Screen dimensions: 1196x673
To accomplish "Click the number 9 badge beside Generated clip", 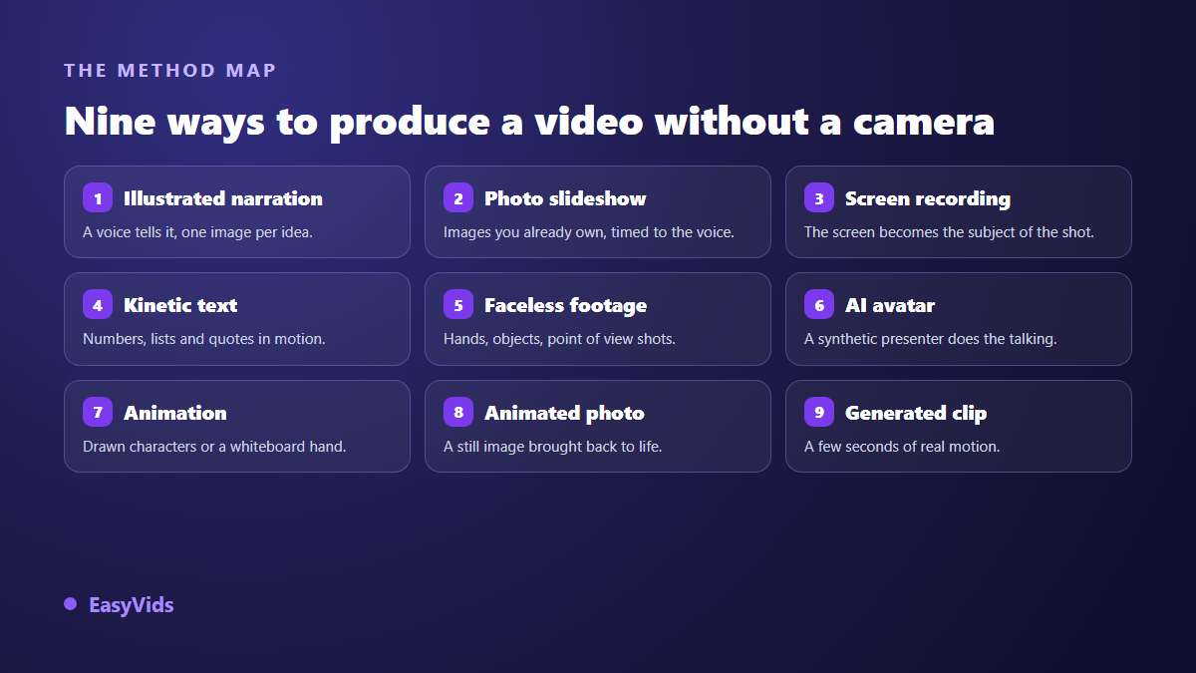I will pos(819,413).
